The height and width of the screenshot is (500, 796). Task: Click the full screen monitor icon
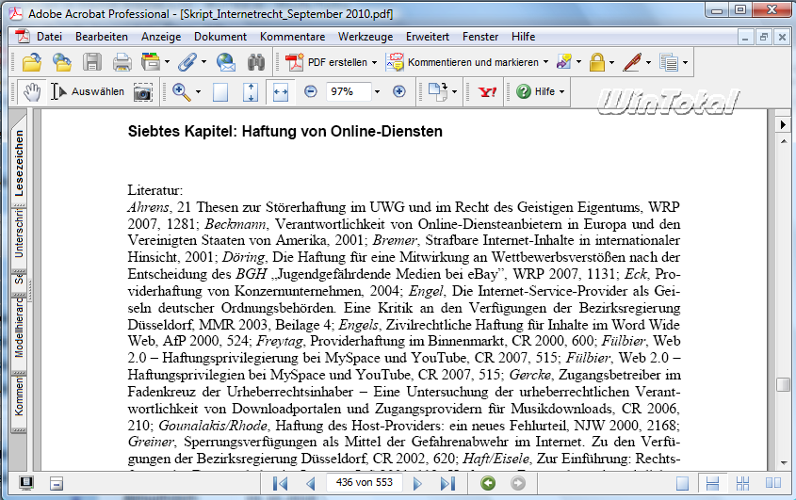pyautogui.click(x=26, y=483)
